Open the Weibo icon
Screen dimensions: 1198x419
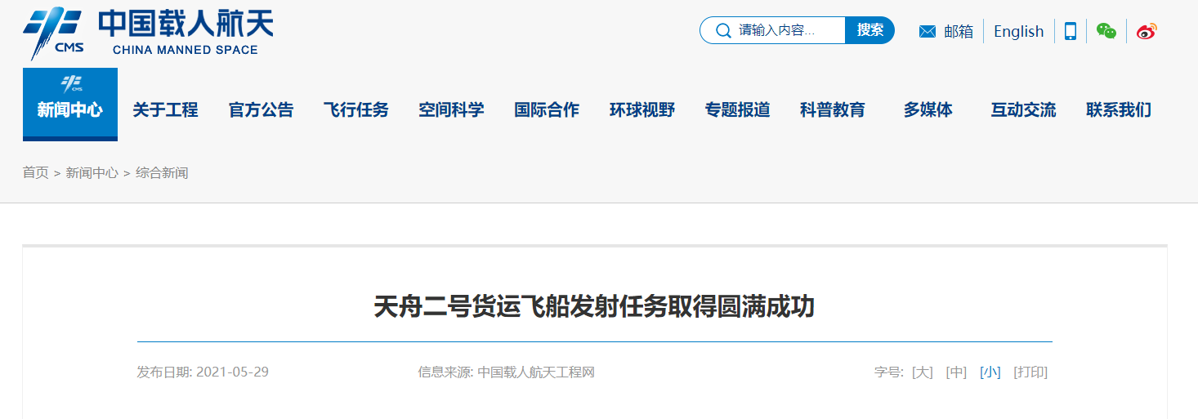(x=1147, y=31)
